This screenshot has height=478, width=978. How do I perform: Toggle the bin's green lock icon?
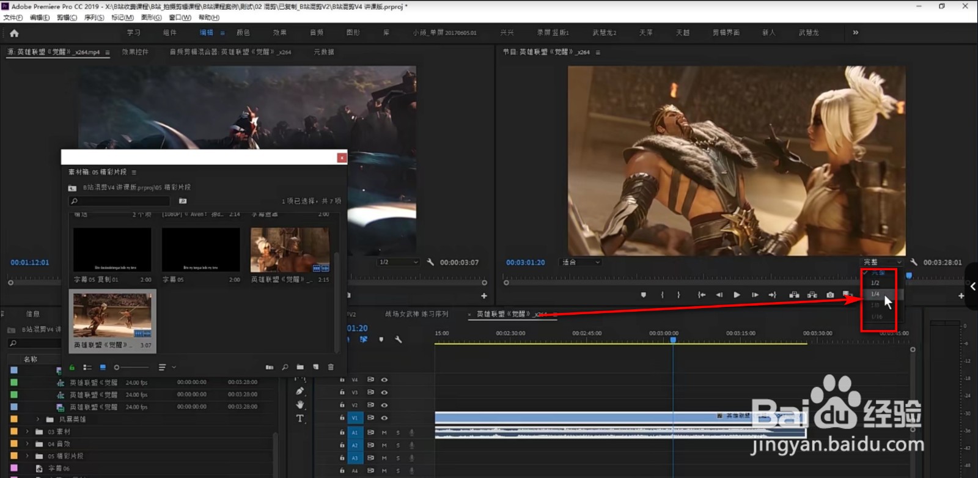72,367
